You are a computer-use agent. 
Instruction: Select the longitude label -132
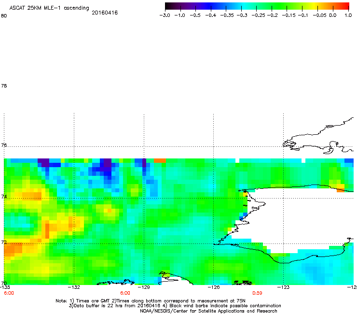(74, 287)
